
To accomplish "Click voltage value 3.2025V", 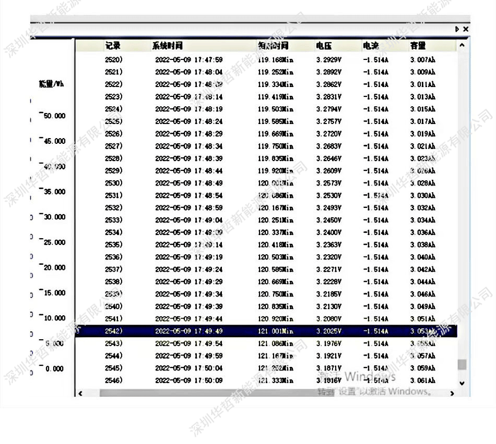I will [329, 331].
